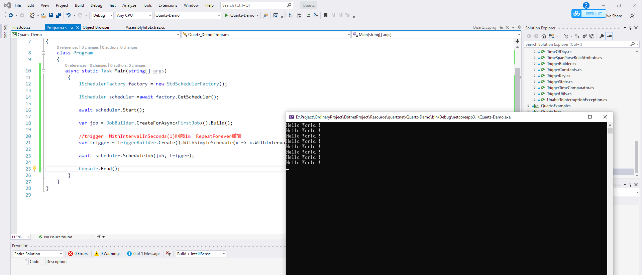This screenshot has width=642, height=275.
Task: Open the Any CPU platform dropdown
Action: click(134, 15)
